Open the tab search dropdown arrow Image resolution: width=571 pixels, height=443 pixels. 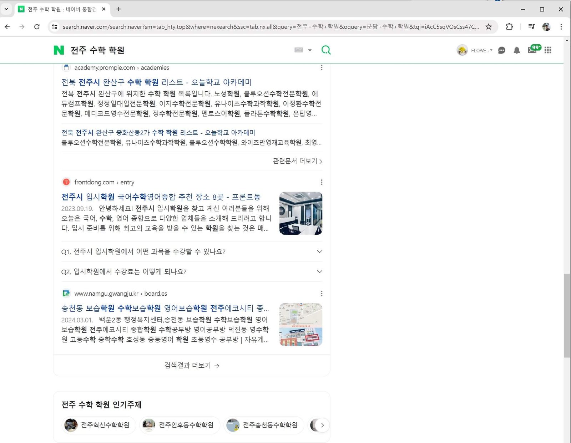6,9
